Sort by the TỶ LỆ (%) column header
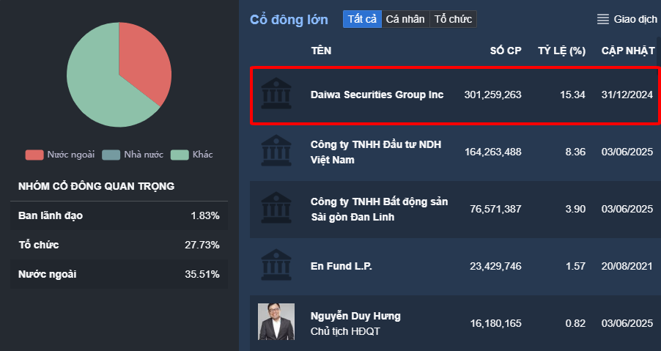This screenshot has height=351, width=661. coord(561,51)
